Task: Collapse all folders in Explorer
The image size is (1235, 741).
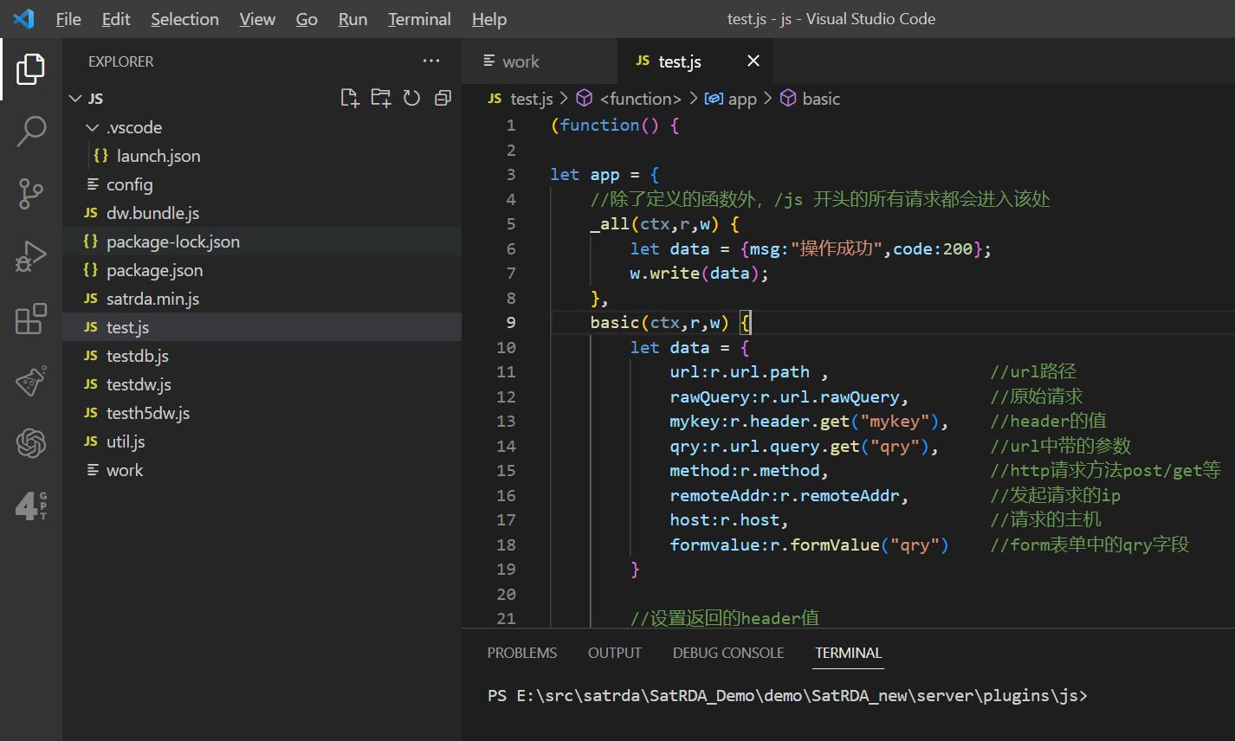Action: [x=443, y=98]
